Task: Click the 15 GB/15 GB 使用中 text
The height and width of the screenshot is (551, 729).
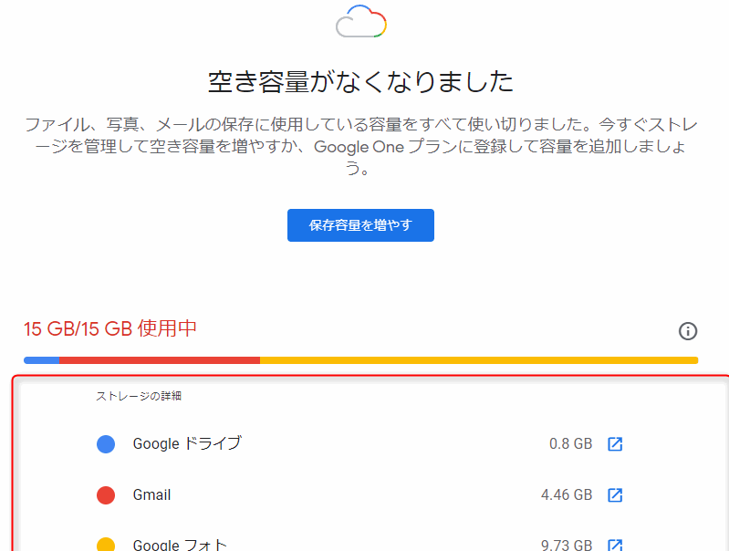Action: [x=110, y=328]
